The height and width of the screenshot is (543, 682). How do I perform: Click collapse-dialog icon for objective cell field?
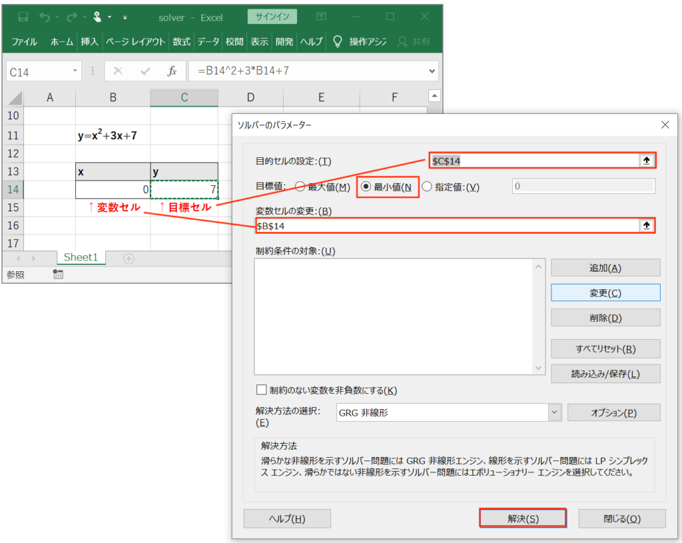(645, 161)
